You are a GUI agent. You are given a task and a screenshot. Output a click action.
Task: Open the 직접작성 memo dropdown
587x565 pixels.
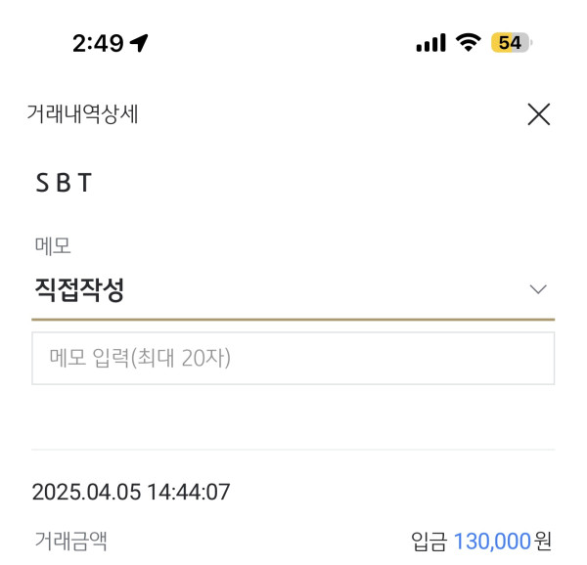point(80,289)
